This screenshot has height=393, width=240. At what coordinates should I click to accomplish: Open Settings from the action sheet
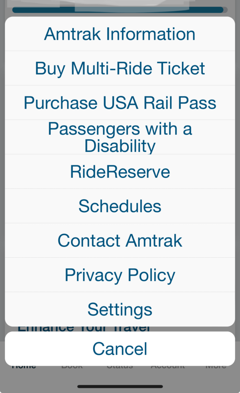[x=120, y=309]
